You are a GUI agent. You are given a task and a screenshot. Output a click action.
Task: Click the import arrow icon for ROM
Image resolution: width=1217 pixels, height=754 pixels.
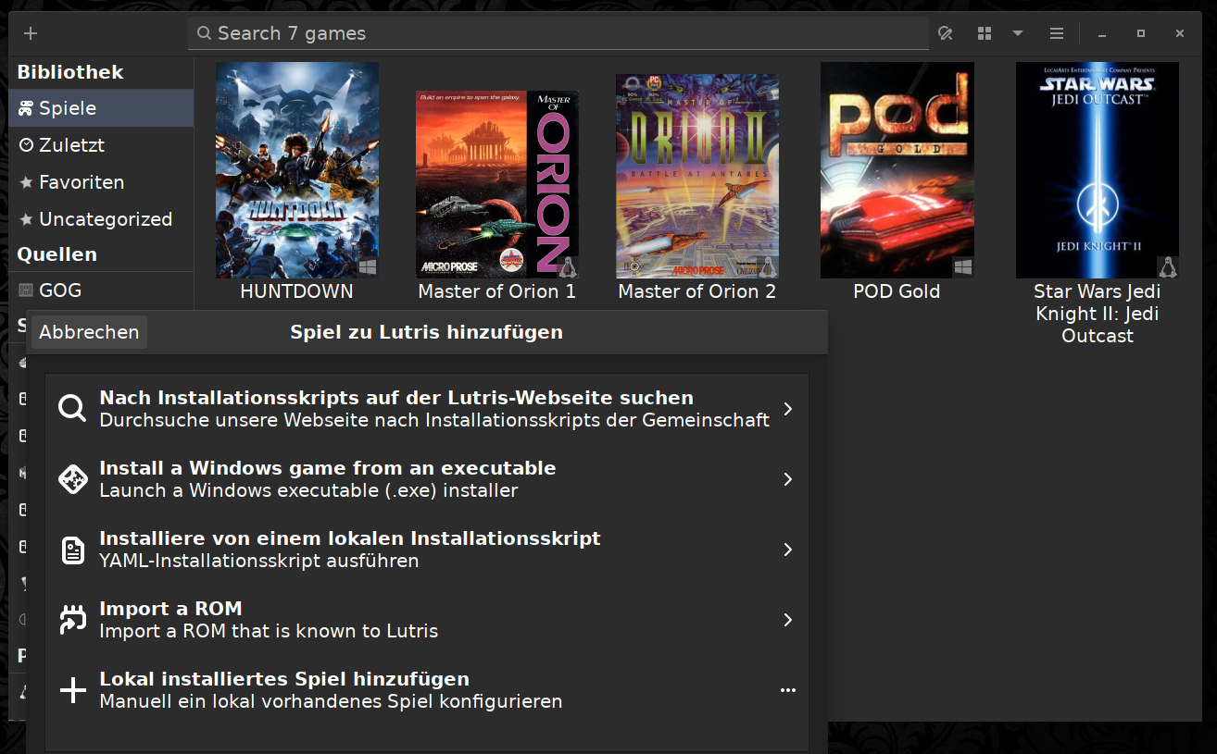[x=72, y=620]
